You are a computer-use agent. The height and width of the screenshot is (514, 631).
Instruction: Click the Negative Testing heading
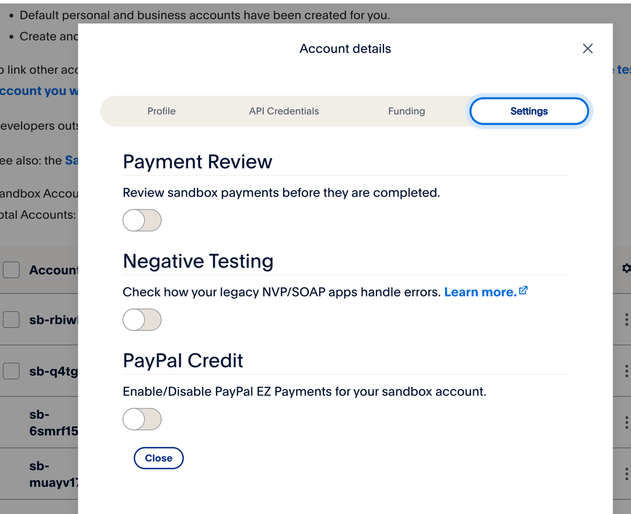click(198, 261)
